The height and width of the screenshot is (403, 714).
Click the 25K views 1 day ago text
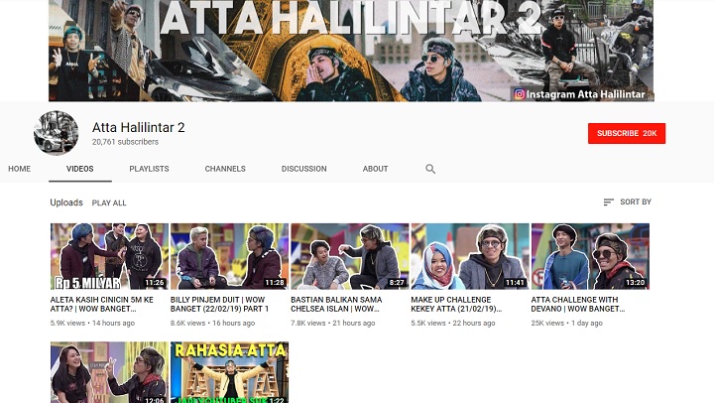click(567, 323)
